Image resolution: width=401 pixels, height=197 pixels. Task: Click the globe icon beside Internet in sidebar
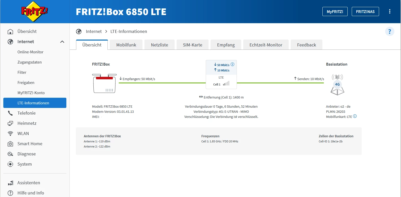(10, 42)
